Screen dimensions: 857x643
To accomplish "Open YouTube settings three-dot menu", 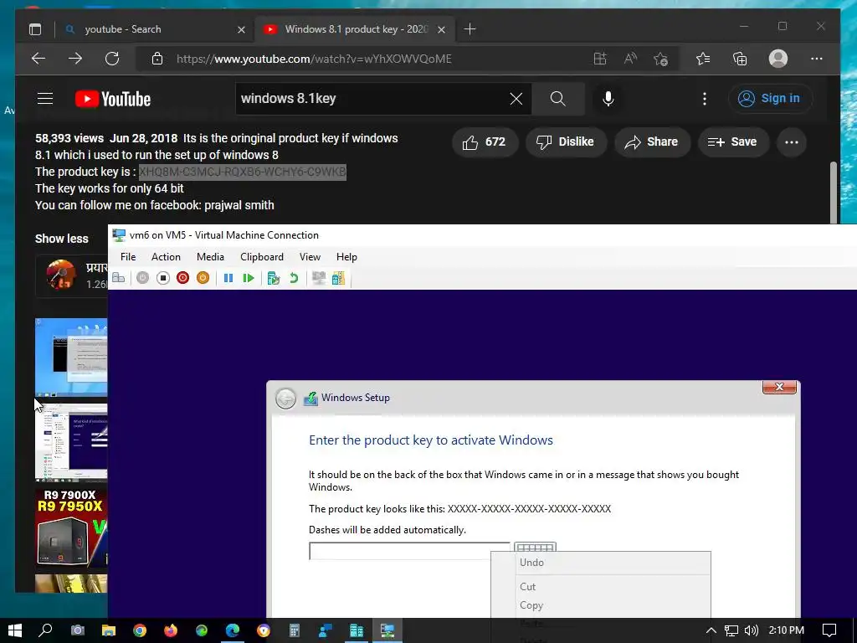I will click(705, 99).
